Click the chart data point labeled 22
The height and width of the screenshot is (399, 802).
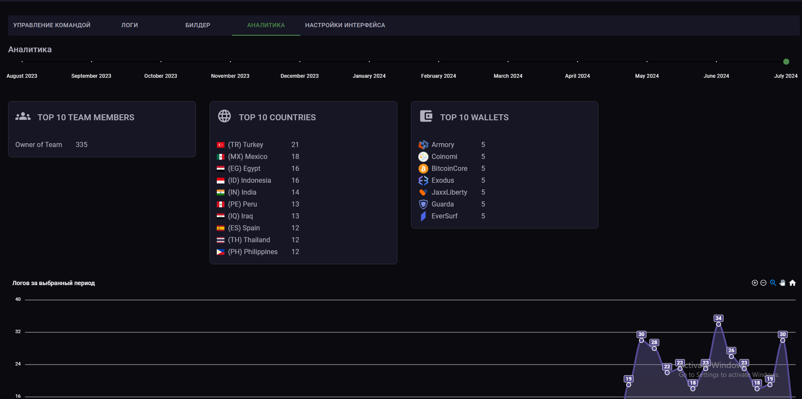tap(667, 373)
